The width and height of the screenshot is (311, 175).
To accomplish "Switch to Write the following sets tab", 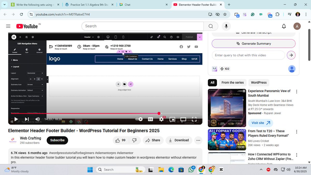I will click(35, 5).
